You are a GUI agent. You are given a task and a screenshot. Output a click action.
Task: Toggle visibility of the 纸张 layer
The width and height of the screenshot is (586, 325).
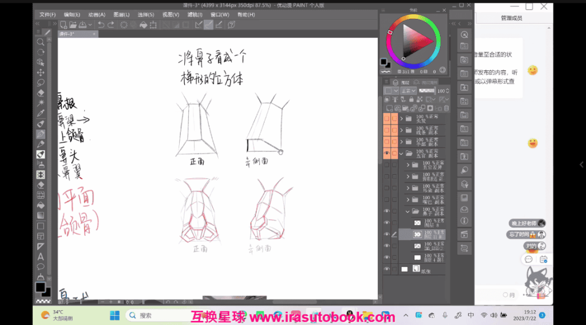(386, 268)
